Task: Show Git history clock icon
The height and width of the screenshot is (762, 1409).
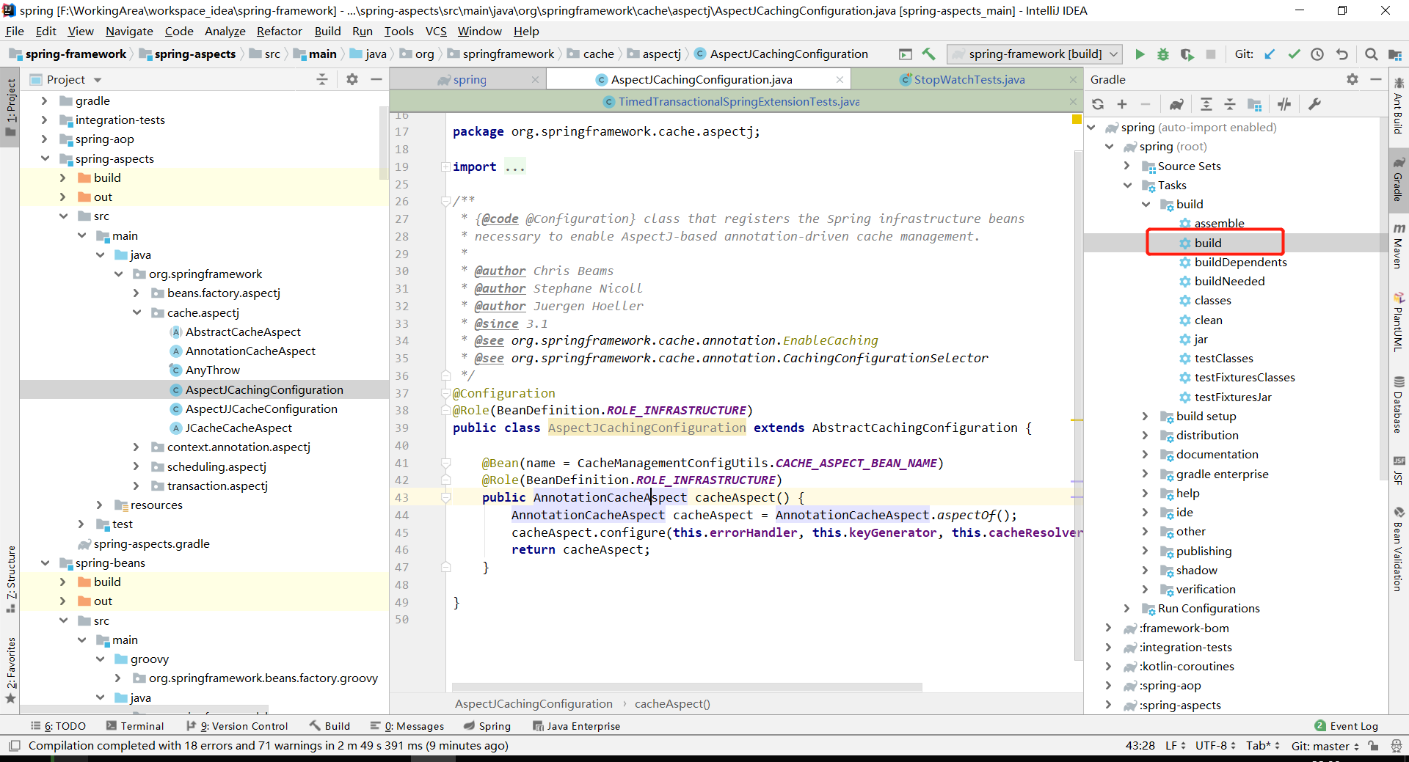Action: (x=1317, y=54)
